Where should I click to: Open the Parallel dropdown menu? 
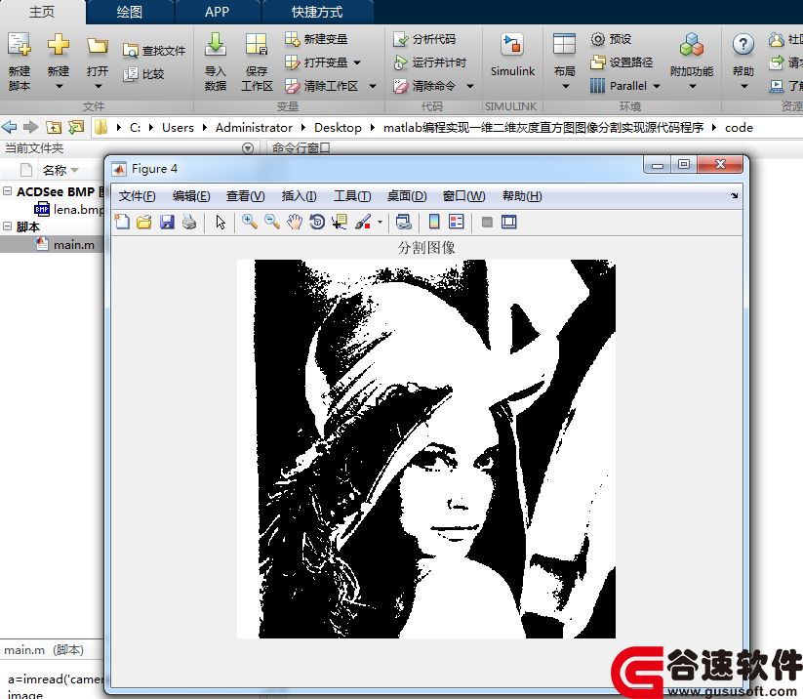657,87
